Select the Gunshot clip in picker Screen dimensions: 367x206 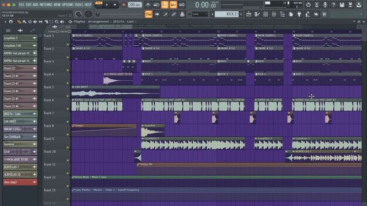(20, 144)
